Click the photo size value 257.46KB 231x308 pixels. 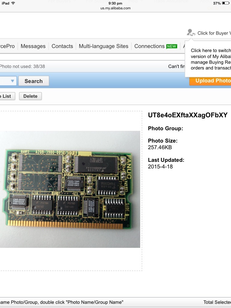160,147
